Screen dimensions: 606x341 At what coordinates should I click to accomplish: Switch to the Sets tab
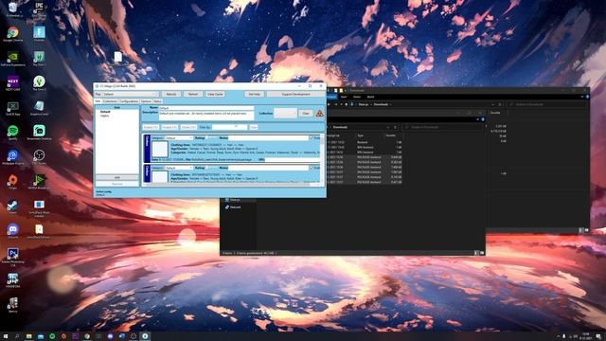pos(98,101)
